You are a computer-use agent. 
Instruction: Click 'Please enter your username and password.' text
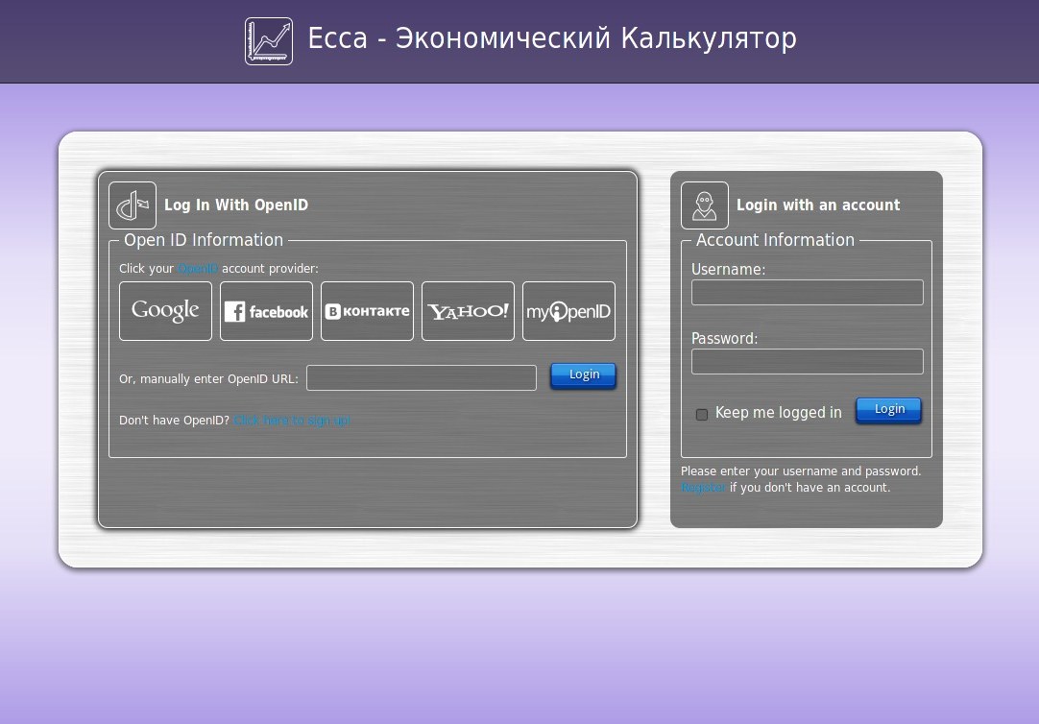coord(801,471)
